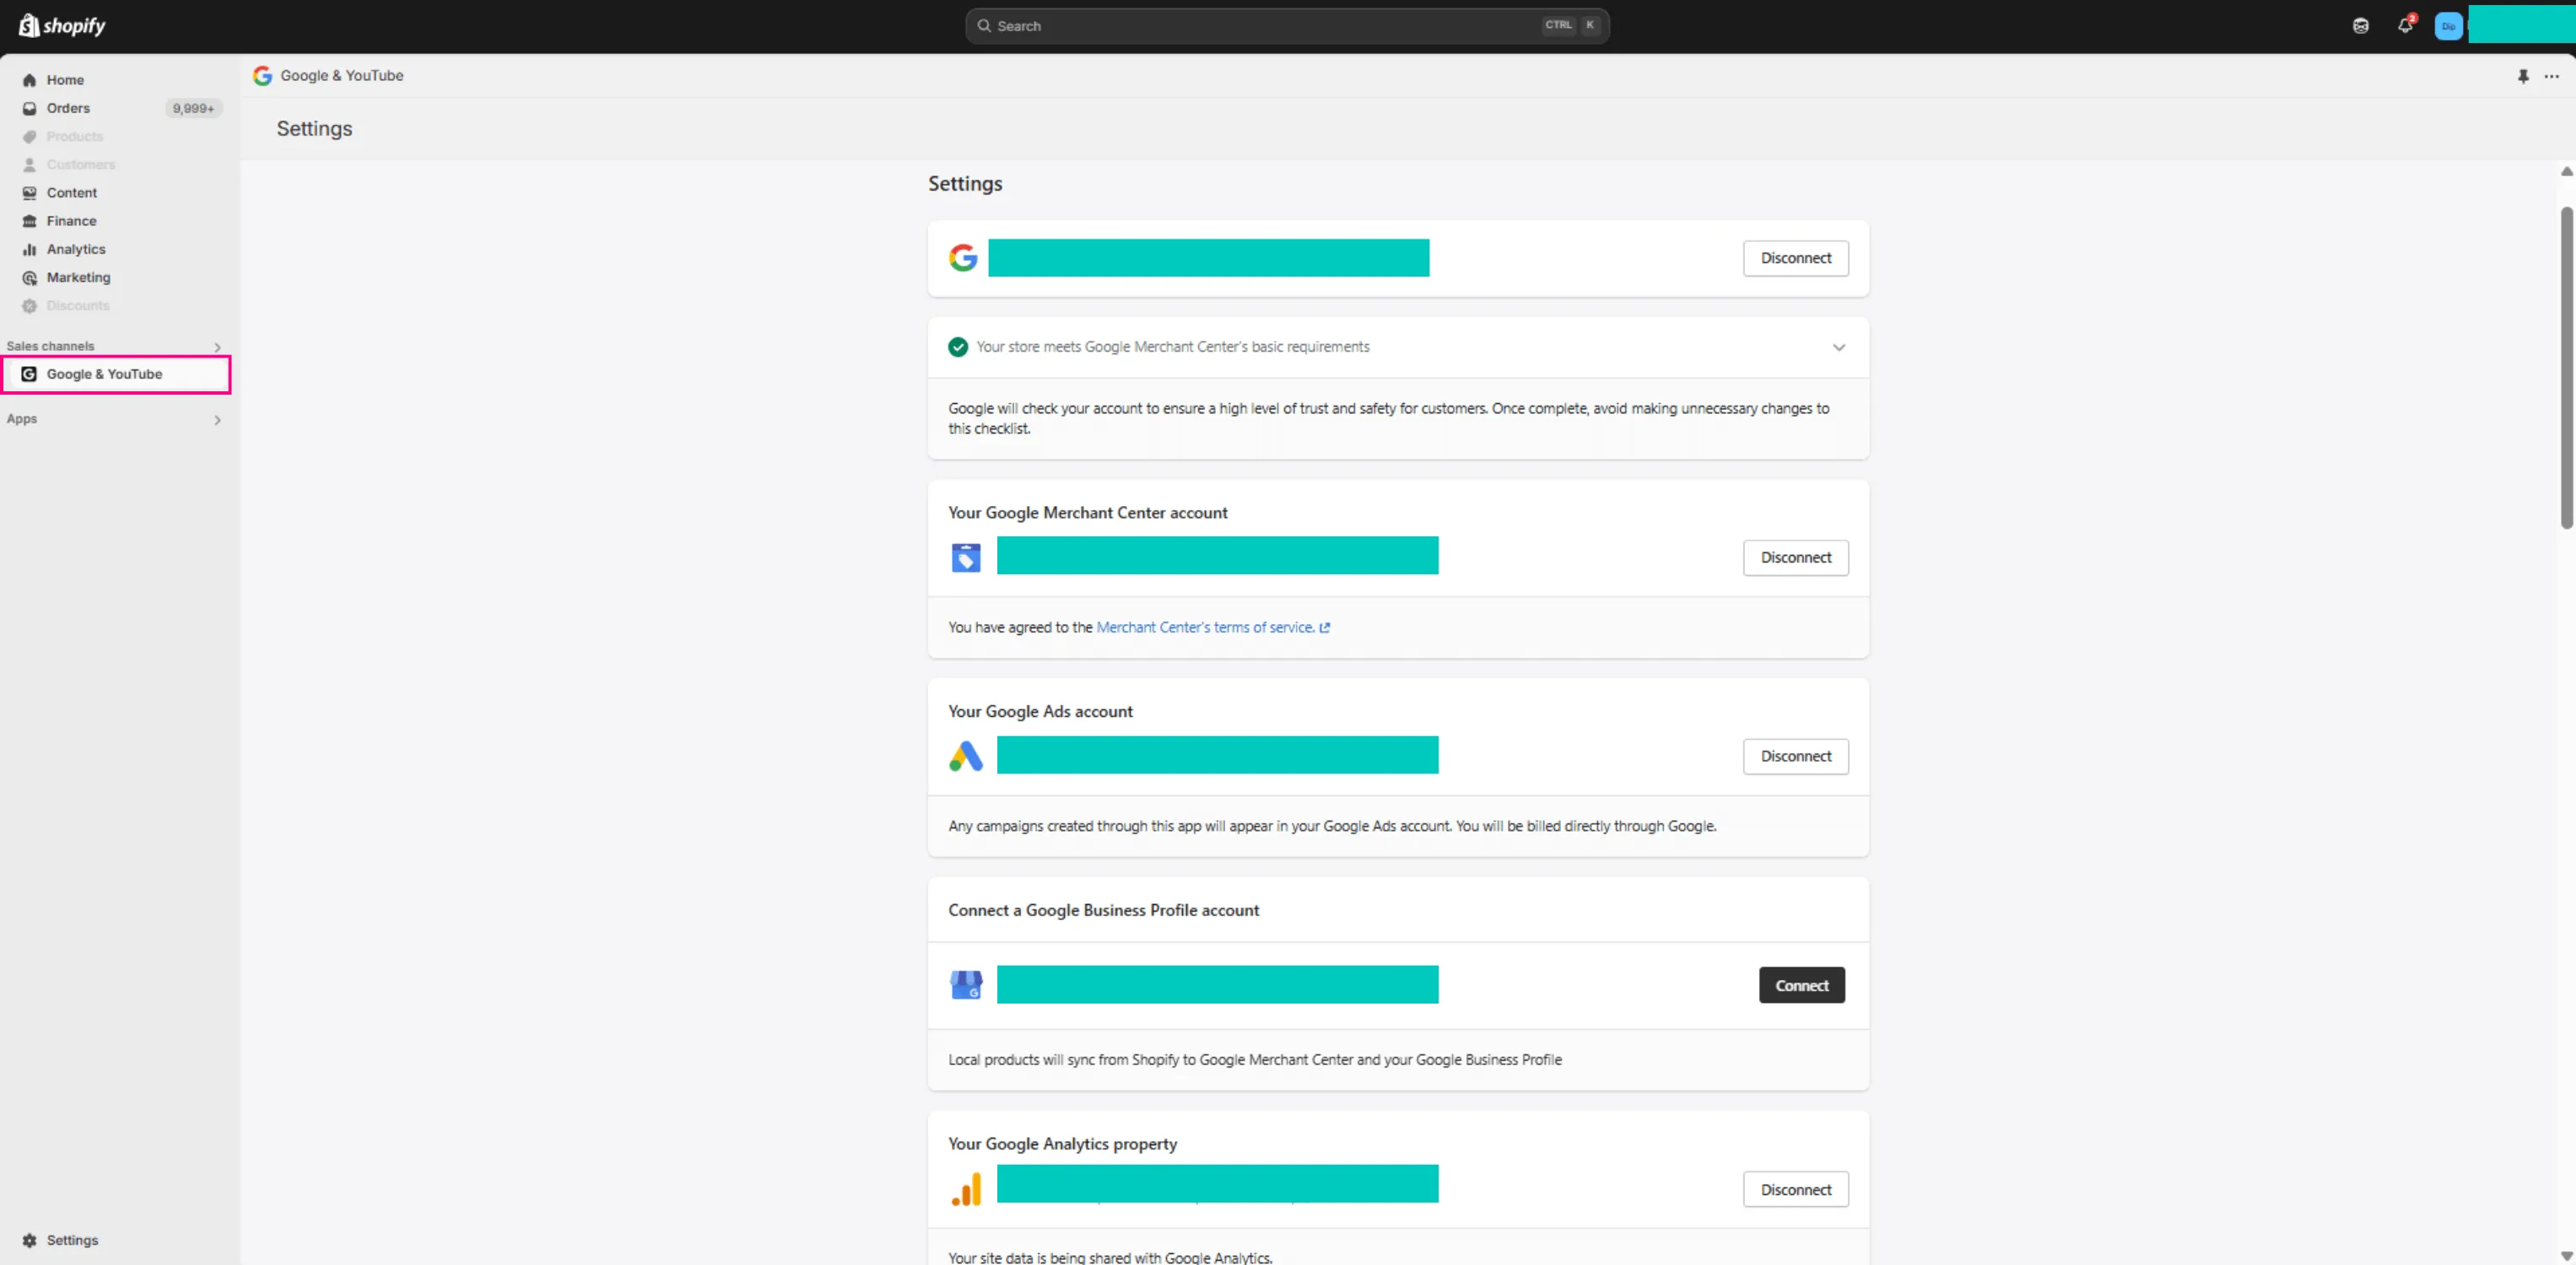Click the Shopify logo
The width and height of the screenshot is (2576, 1265).
[x=62, y=26]
